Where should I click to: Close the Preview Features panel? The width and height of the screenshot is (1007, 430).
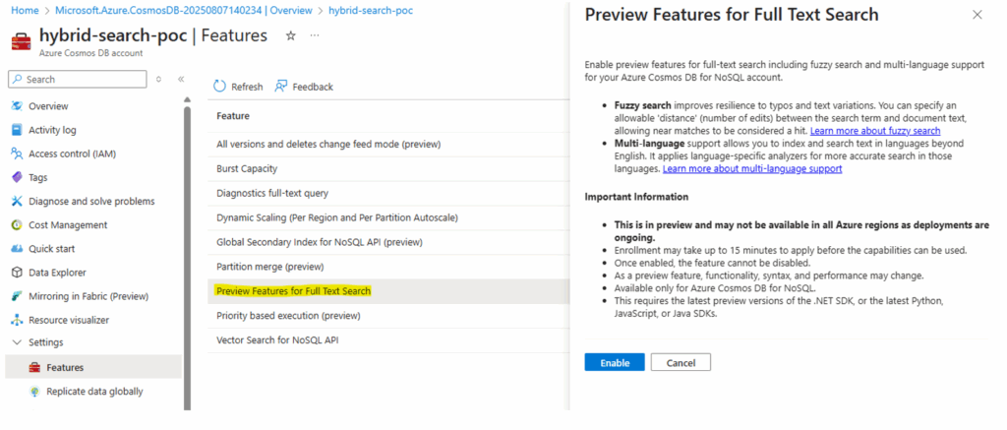point(977,15)
